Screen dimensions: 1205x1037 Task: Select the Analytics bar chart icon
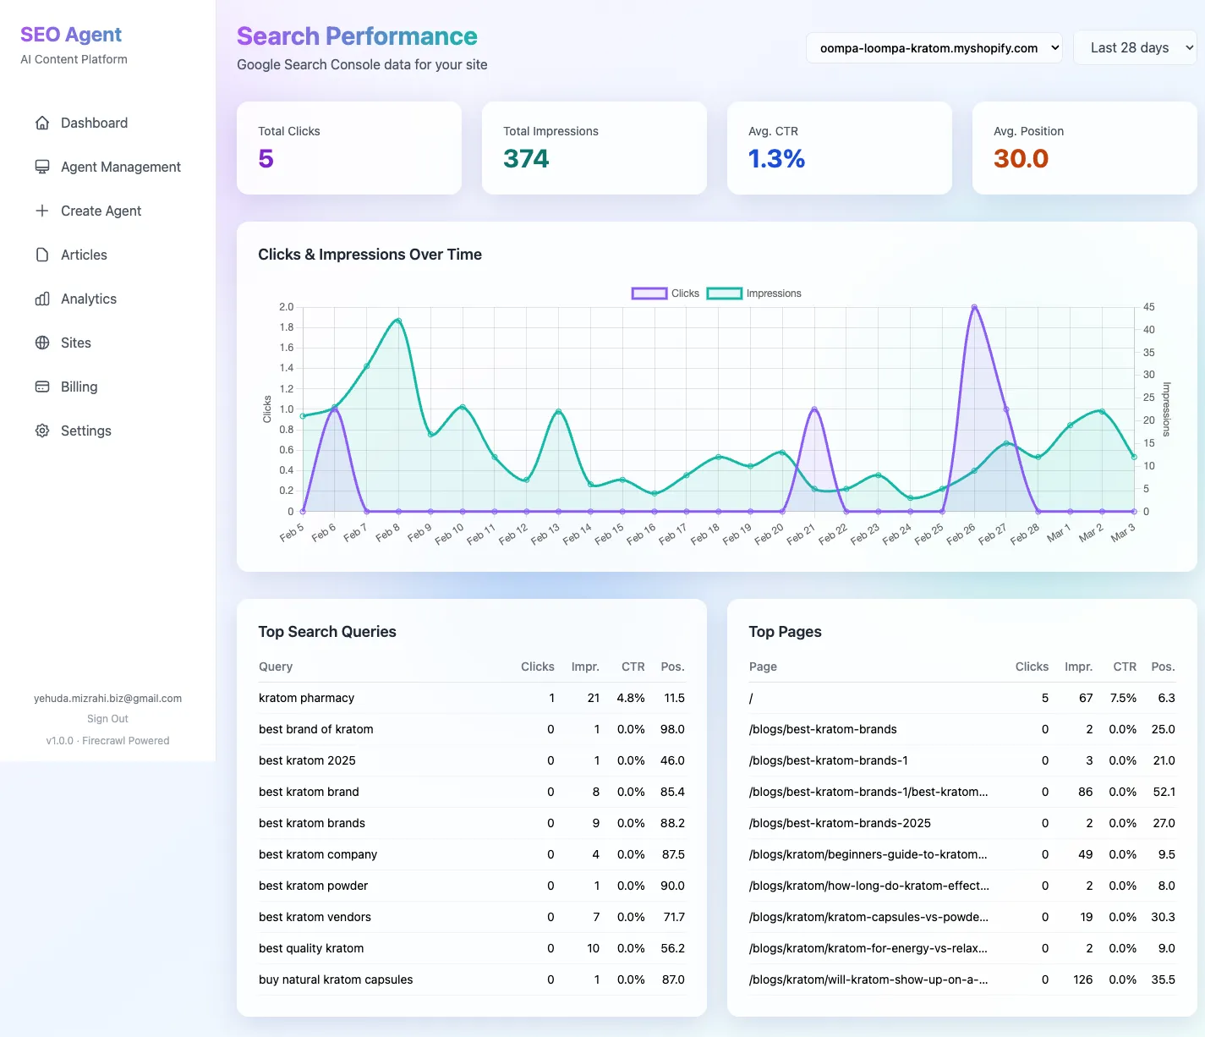(42, 299)
